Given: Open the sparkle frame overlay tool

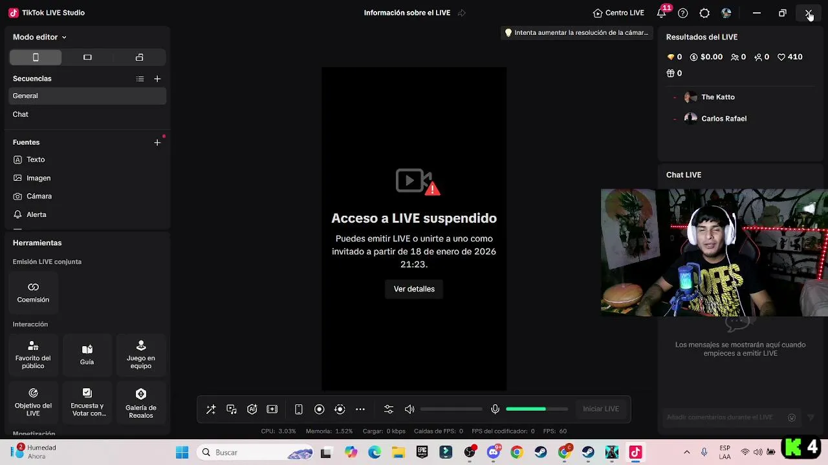Looking at the screenshot, I should click(272, 409).
